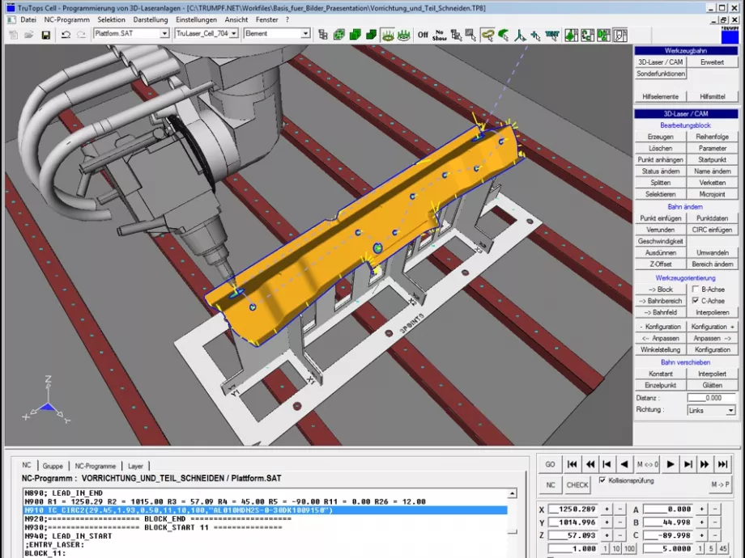Click the green-framed window layout icon
This screenshot has height=558, width=745.
click(572, 35)
